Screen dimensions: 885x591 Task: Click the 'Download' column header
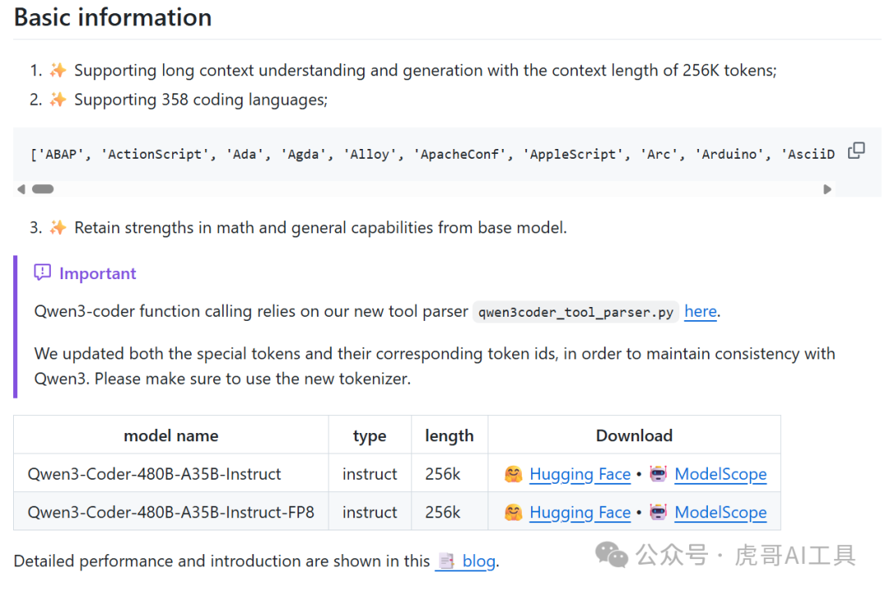click(634, 435)
